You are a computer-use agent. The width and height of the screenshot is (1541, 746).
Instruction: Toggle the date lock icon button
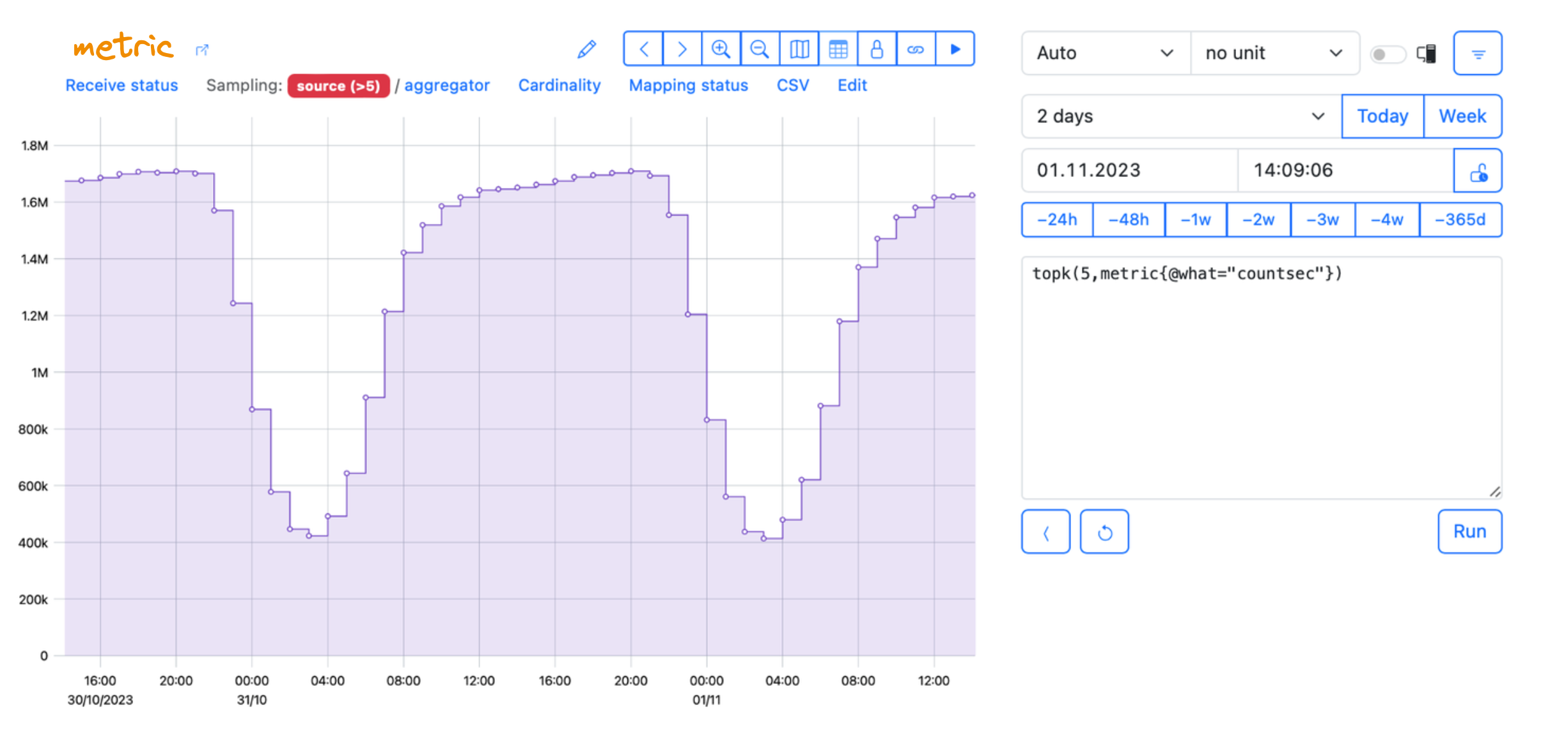(1478, 171)
